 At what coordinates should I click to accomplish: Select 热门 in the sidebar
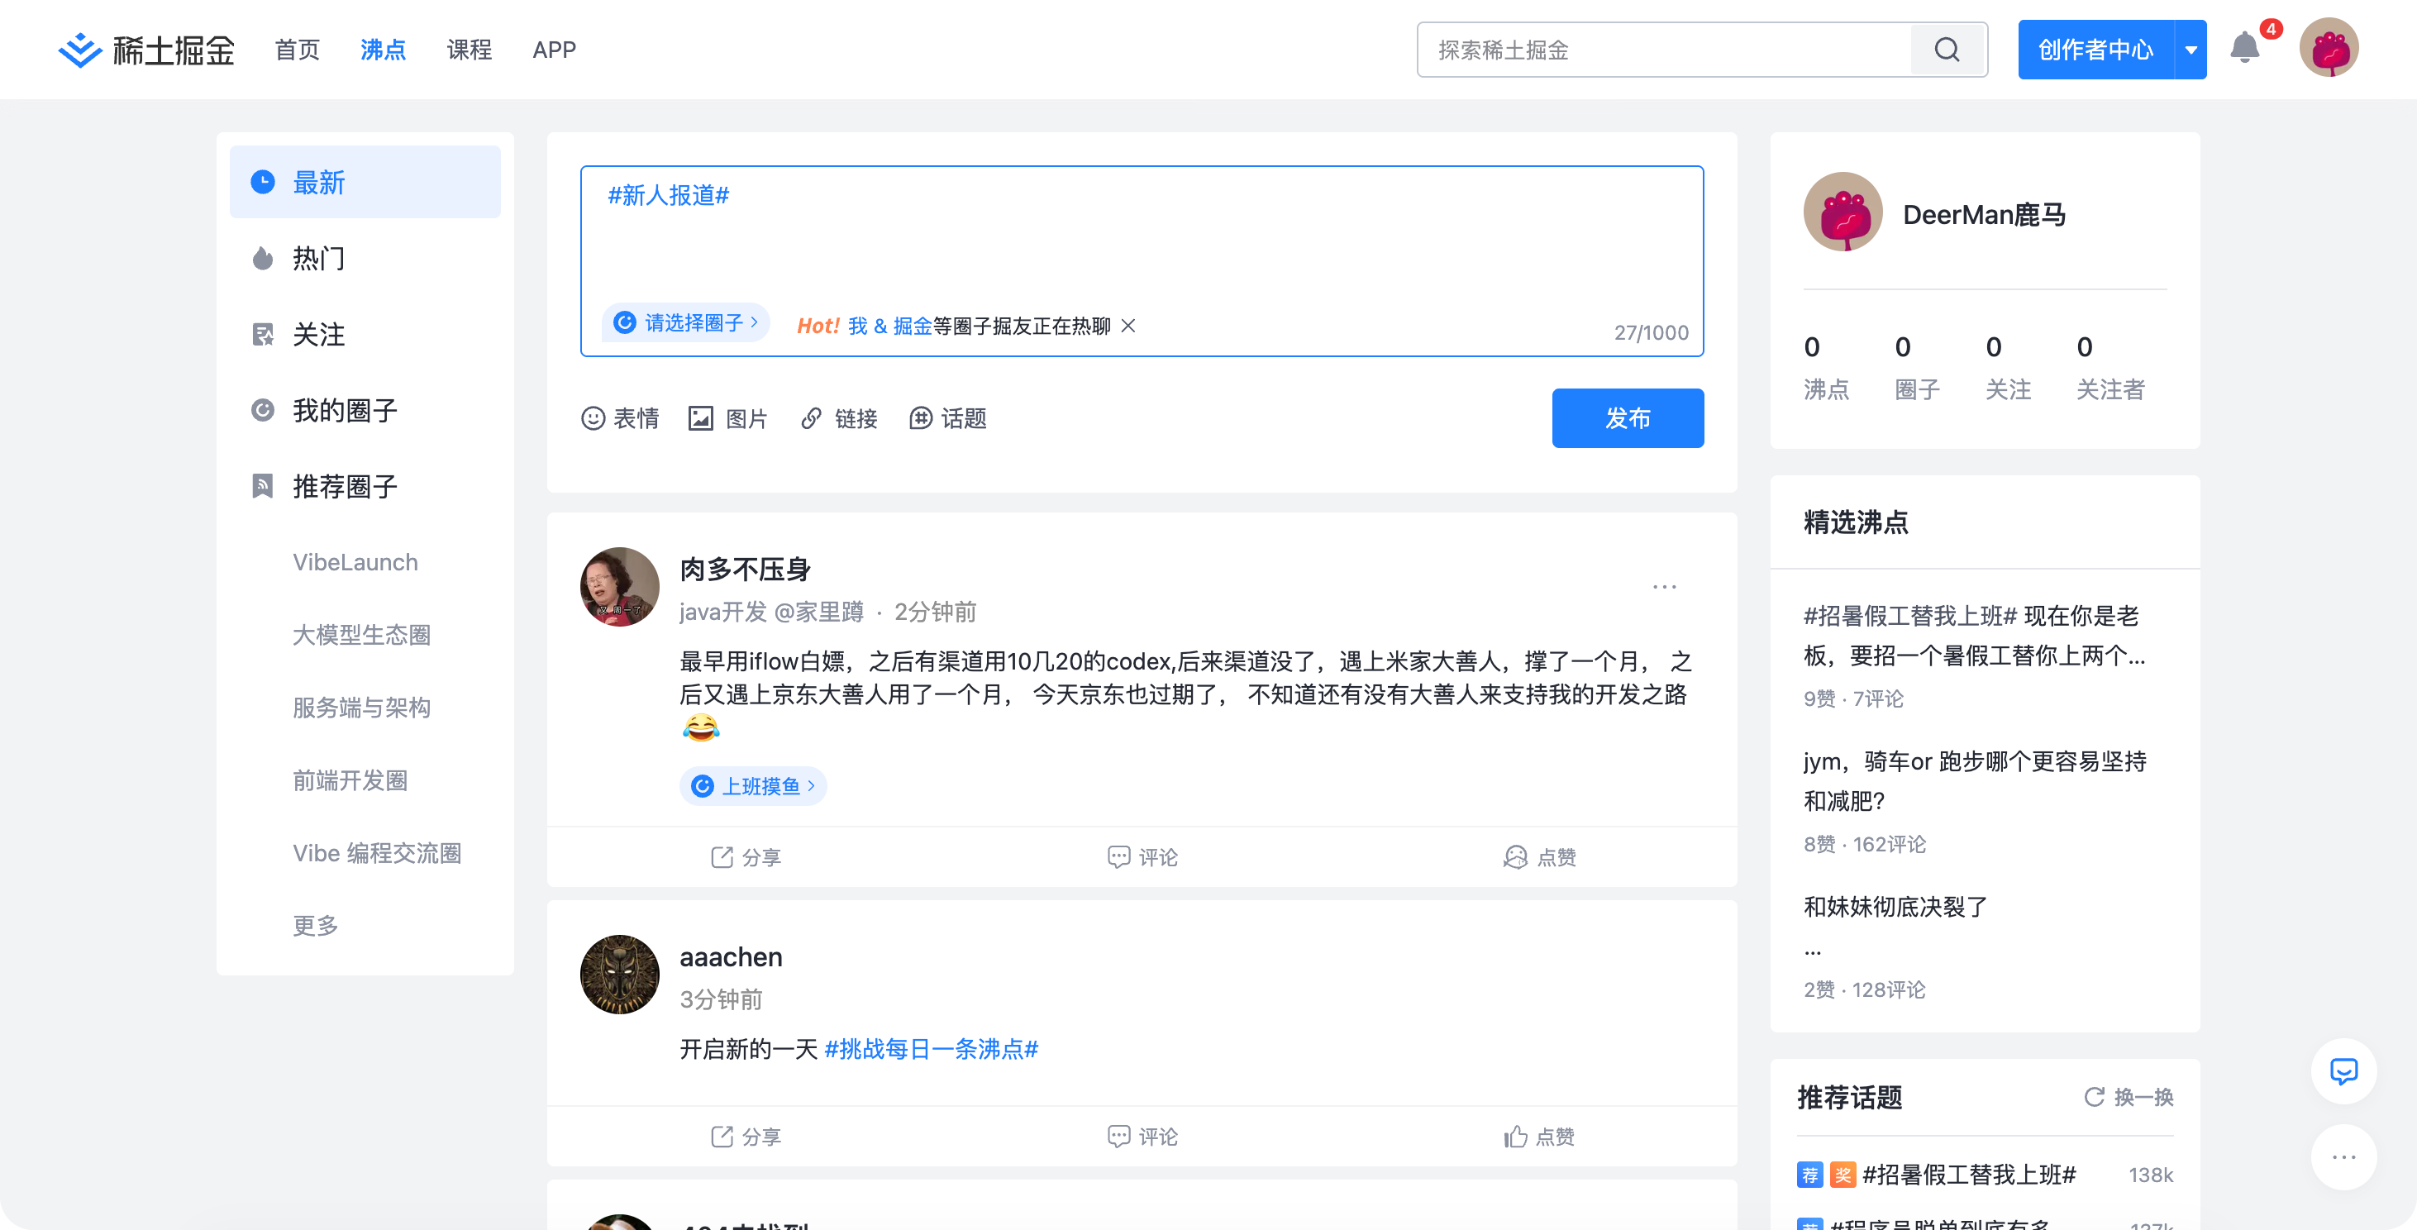pos(365,258)
